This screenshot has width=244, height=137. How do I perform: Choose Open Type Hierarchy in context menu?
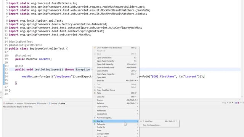[116, 61]
